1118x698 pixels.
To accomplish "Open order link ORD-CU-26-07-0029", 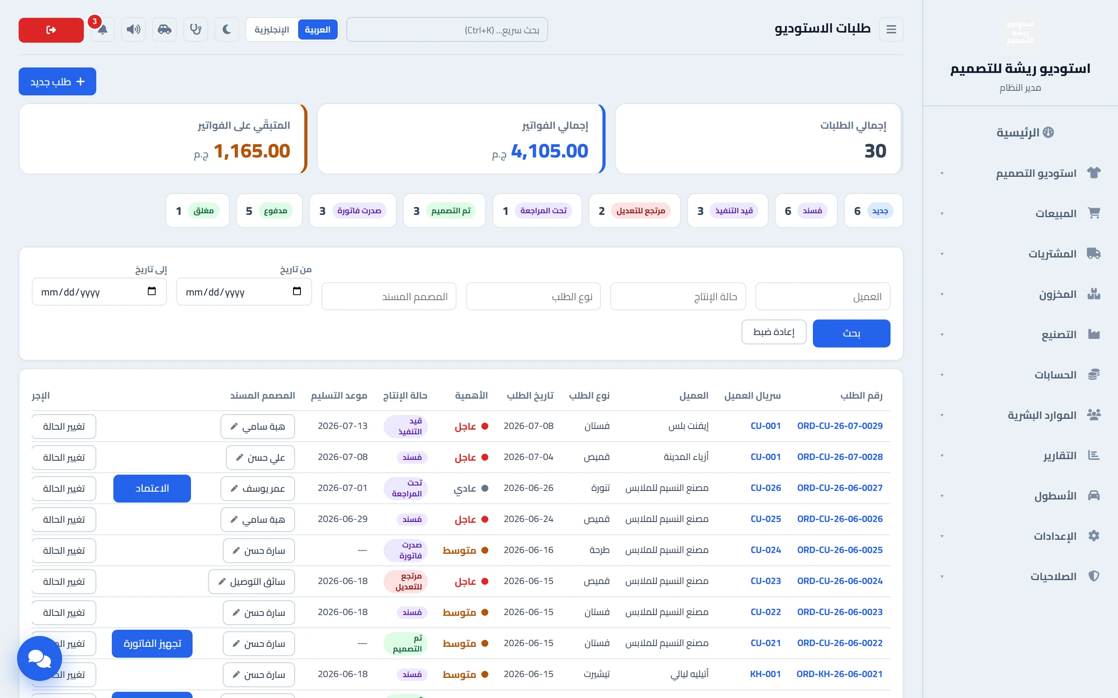I will pos(839,426).
